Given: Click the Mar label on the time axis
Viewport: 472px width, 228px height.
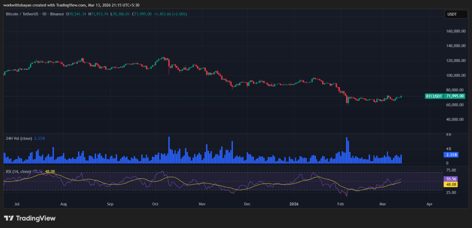Looking at the screenshot, I should (383, 204).
